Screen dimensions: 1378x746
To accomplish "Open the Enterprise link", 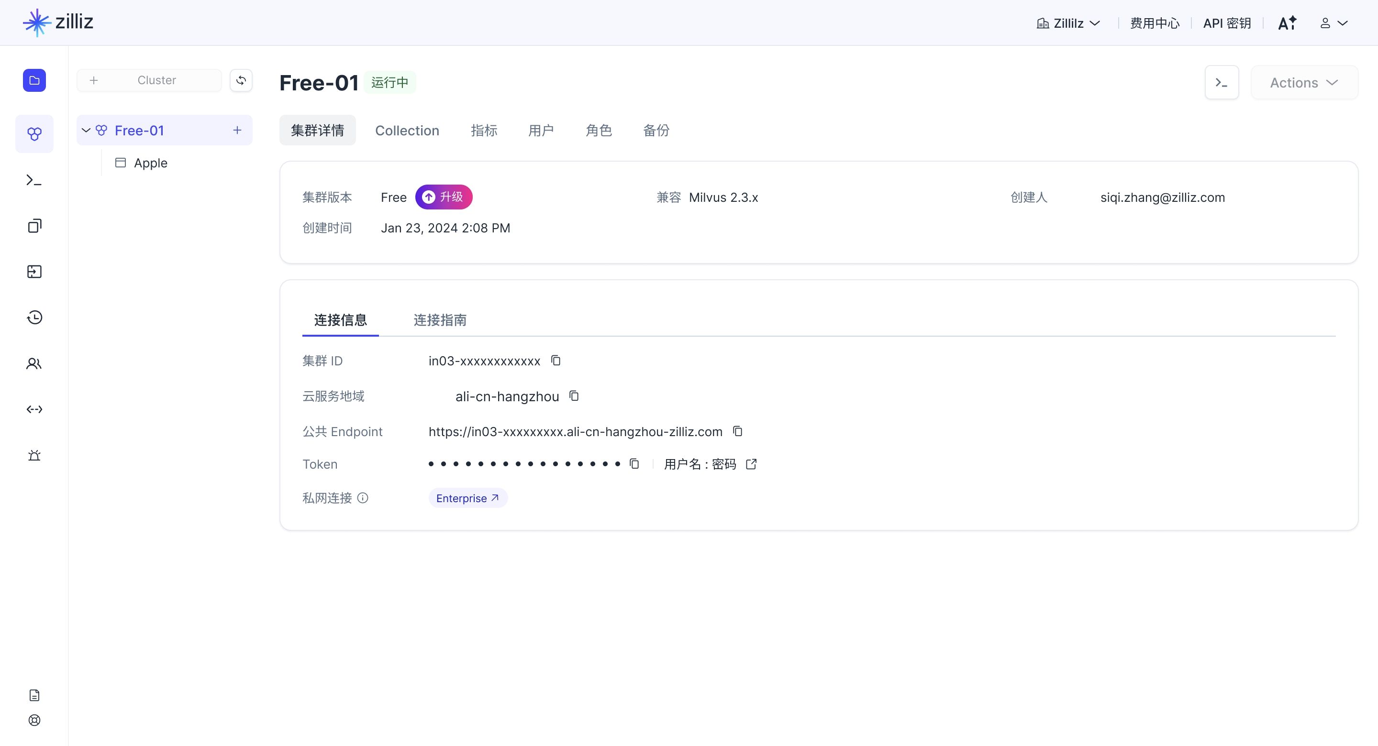I will 468,498.
